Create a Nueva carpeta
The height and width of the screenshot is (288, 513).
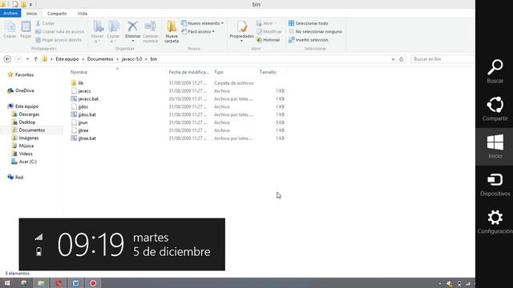pyautogui.click(x=172, y=32)
